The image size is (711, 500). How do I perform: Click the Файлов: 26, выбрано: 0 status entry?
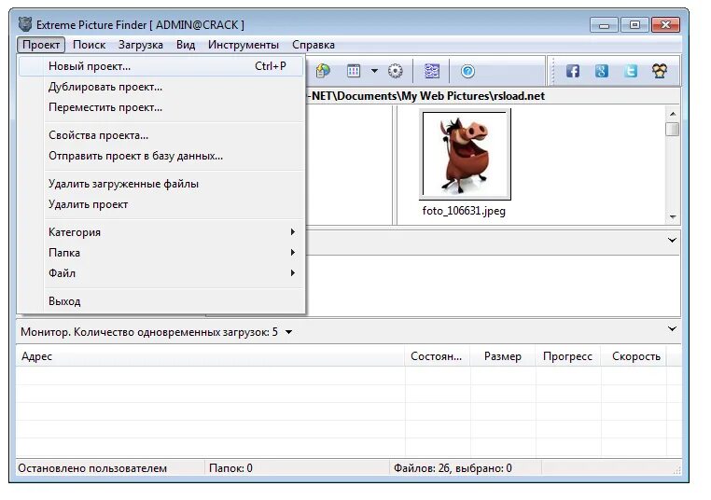[453, 468]
